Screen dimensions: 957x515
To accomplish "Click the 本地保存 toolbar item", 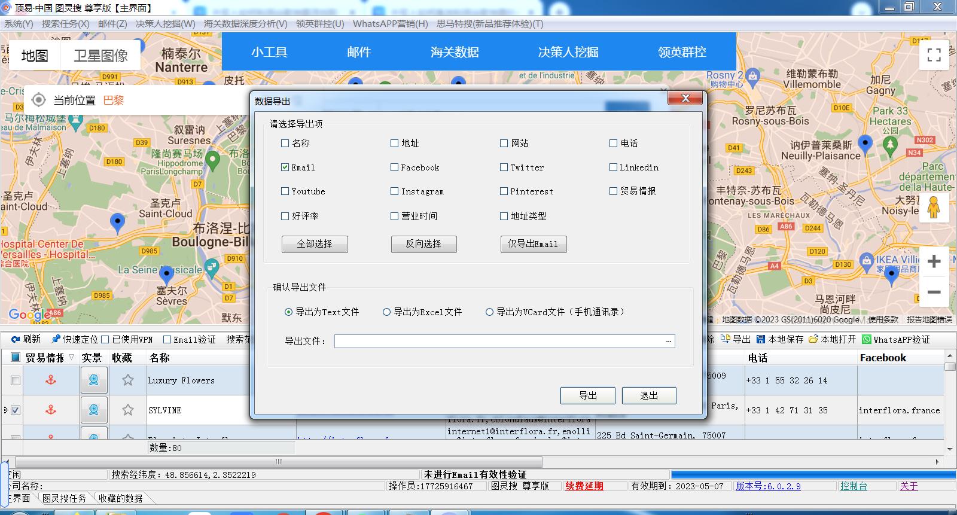I will click(x=780, y=339).
